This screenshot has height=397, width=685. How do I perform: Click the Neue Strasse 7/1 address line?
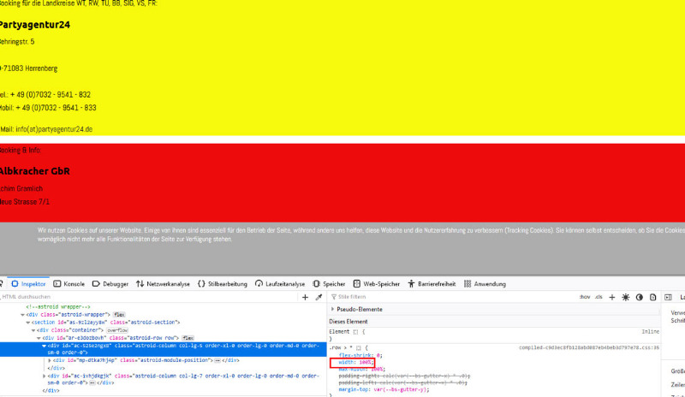pyautogui.click(x=25, y=202)
